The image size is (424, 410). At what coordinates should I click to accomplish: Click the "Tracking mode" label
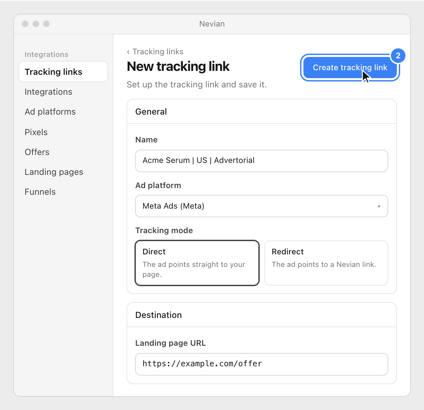pos(164,231)
